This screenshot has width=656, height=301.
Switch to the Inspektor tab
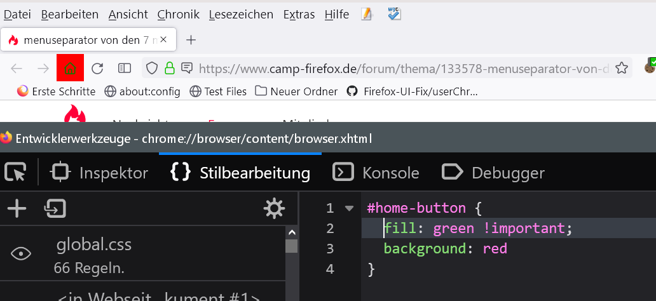pyautogui.click(x=99, y=172)
